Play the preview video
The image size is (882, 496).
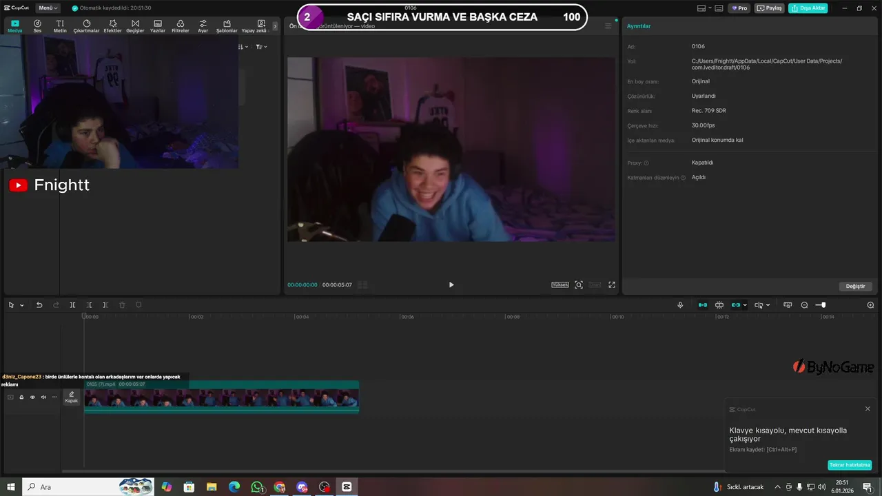pyautogui.click(x=451, y=285)
